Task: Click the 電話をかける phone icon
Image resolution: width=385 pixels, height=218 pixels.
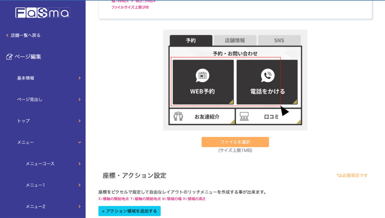Action: [x=267, y=76]
